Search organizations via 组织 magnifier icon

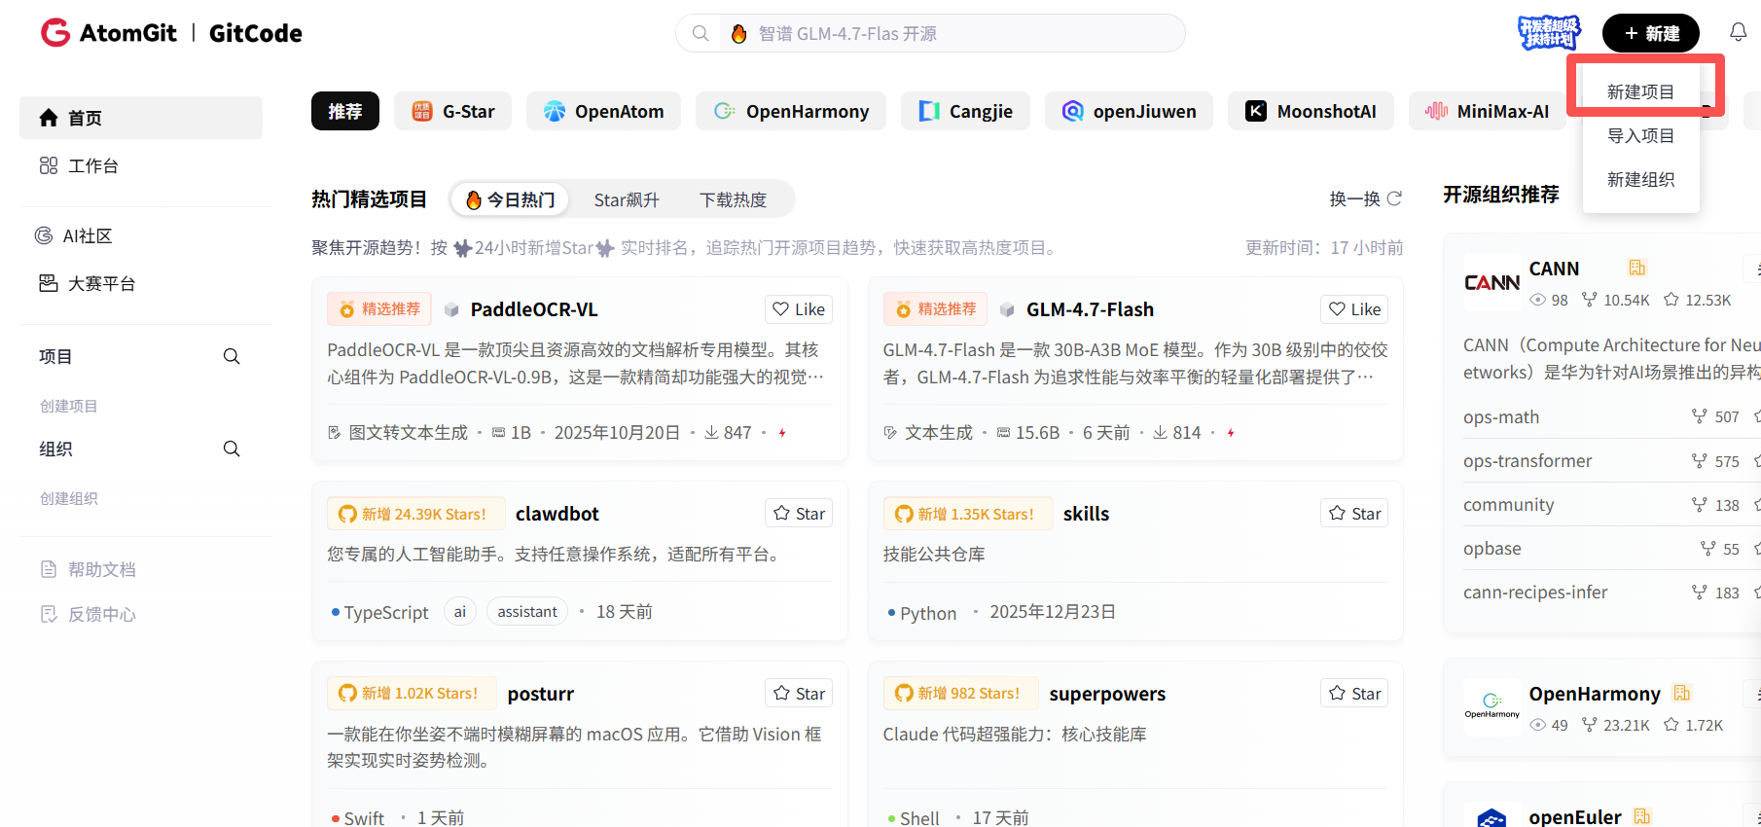(x=232, y=449)
